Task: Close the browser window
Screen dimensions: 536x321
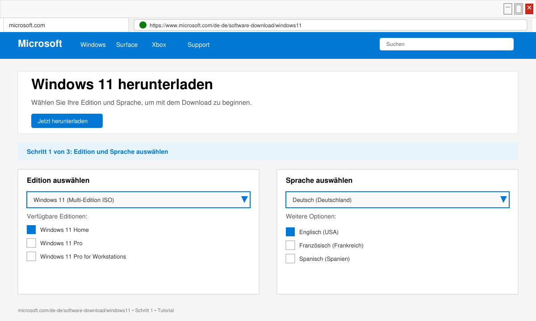Action: tap(529, 9)
